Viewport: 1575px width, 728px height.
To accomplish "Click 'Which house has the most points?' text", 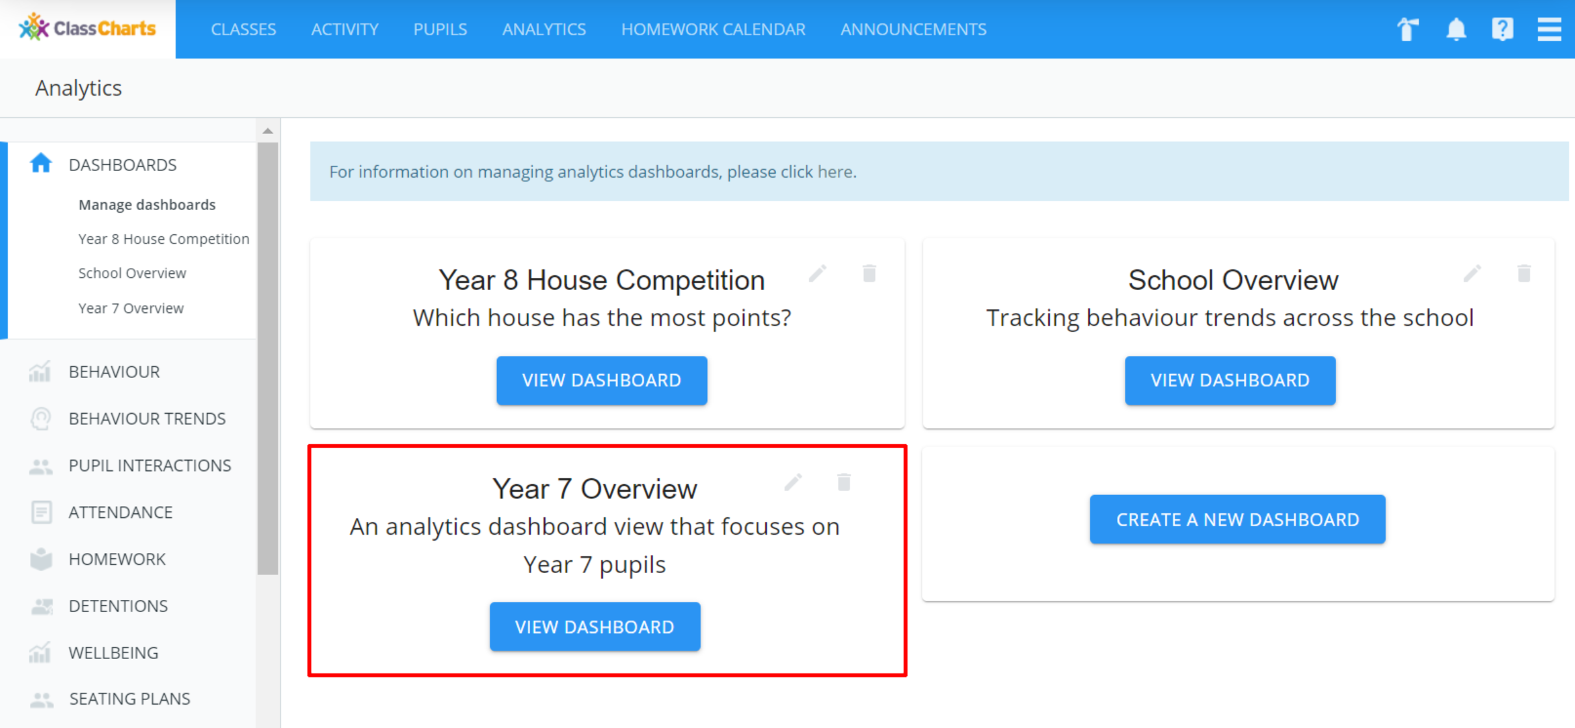I will tap(602, 317).
